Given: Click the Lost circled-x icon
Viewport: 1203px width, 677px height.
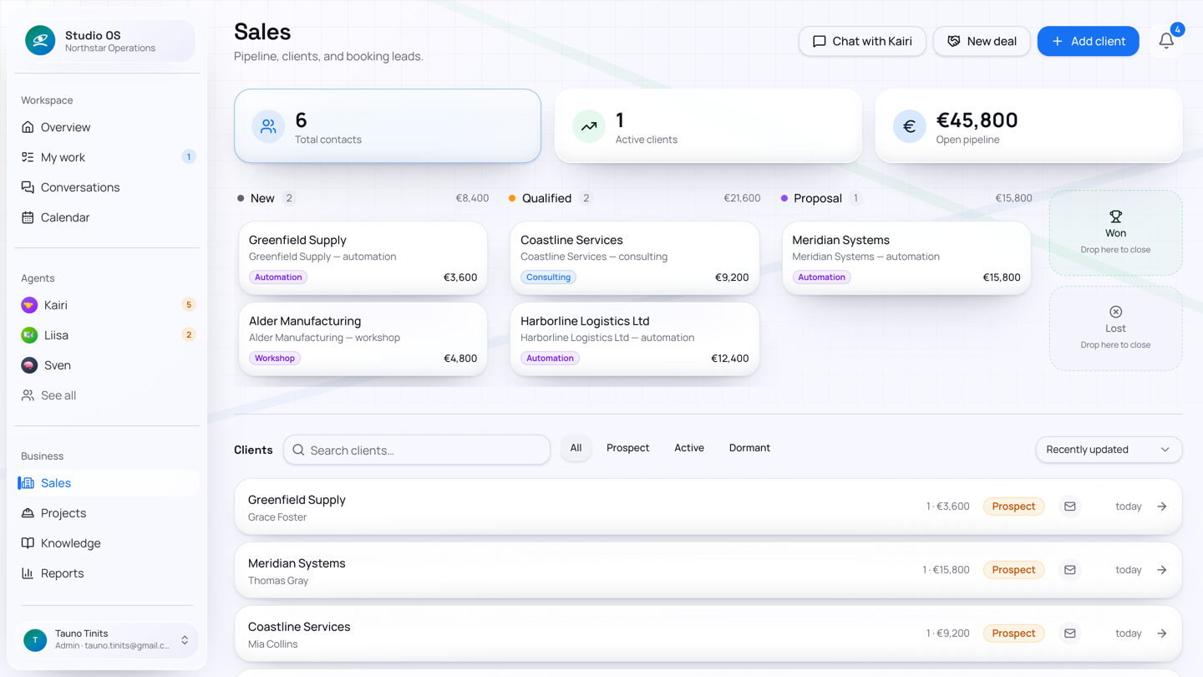Looking at the screenshot, I should pos(1115,312).
